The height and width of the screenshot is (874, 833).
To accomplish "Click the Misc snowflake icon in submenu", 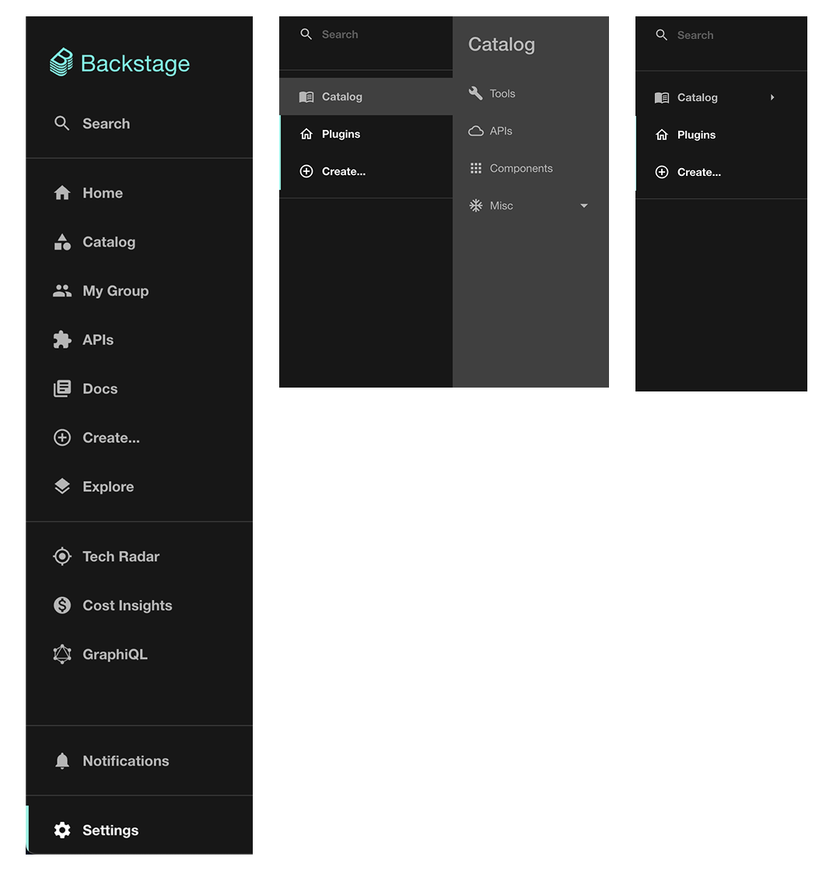I will (475, 205).
